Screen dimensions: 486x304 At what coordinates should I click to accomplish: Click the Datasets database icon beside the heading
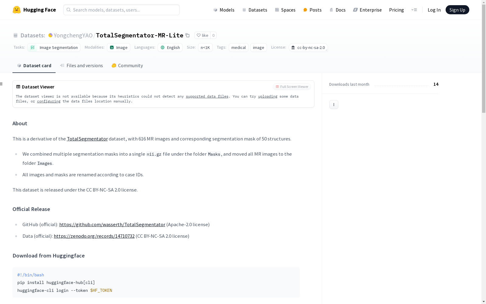[x=15, y=35]
